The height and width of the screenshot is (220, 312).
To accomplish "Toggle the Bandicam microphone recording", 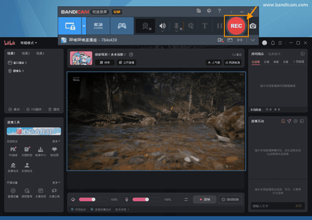I will point(177,26).
